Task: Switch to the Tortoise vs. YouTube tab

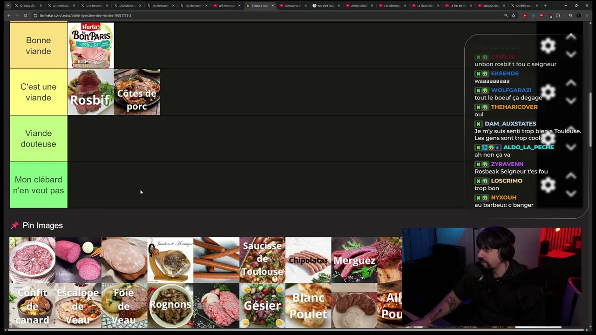Action: (x=293, y=6)
